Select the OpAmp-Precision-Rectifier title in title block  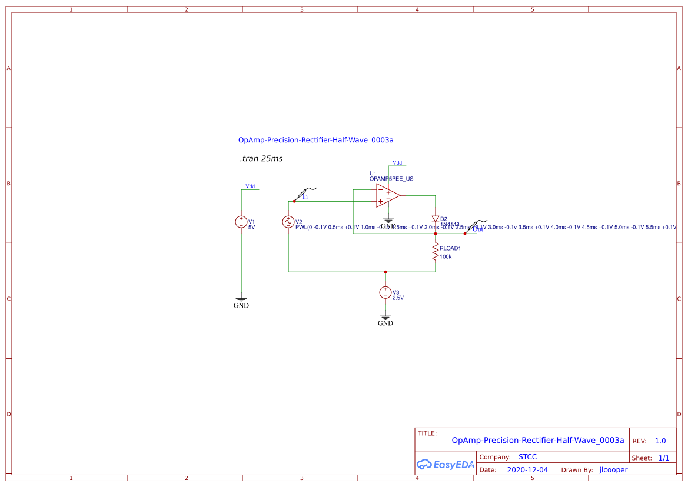point(537,439)
